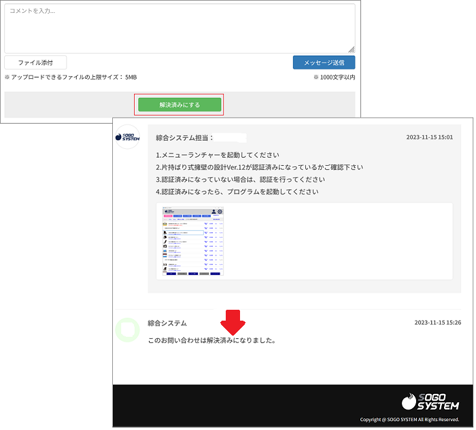Select the 1000文字以内 note
Viewport: 476px width, 430px height.
point(335,77)
